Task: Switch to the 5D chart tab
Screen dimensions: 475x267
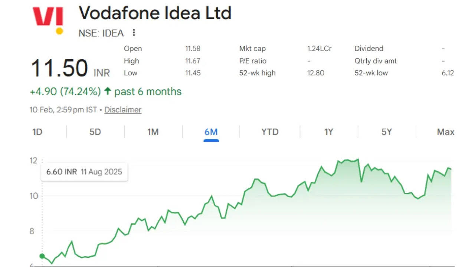Action: pyautogui.click(x=95, y=132)
